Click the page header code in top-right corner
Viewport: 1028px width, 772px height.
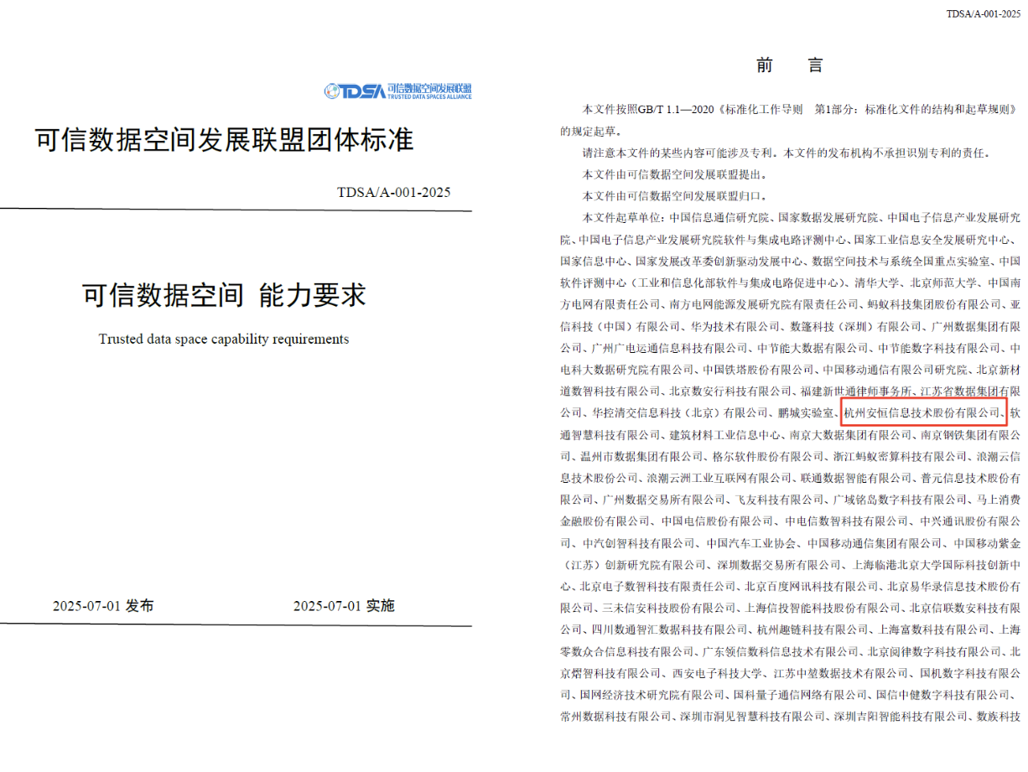click(983, 14)
